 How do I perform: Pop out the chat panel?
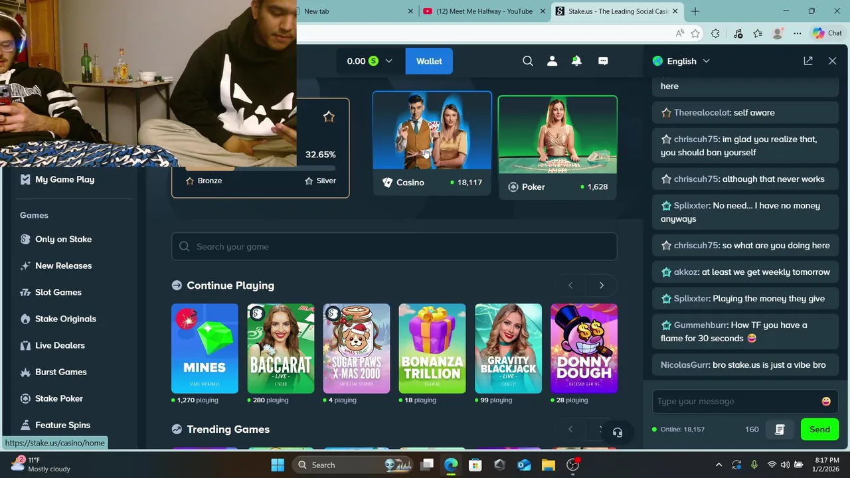pyautogui.click(x=808, y=61)
